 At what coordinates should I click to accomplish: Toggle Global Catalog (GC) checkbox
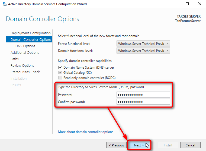click(60, 73)
